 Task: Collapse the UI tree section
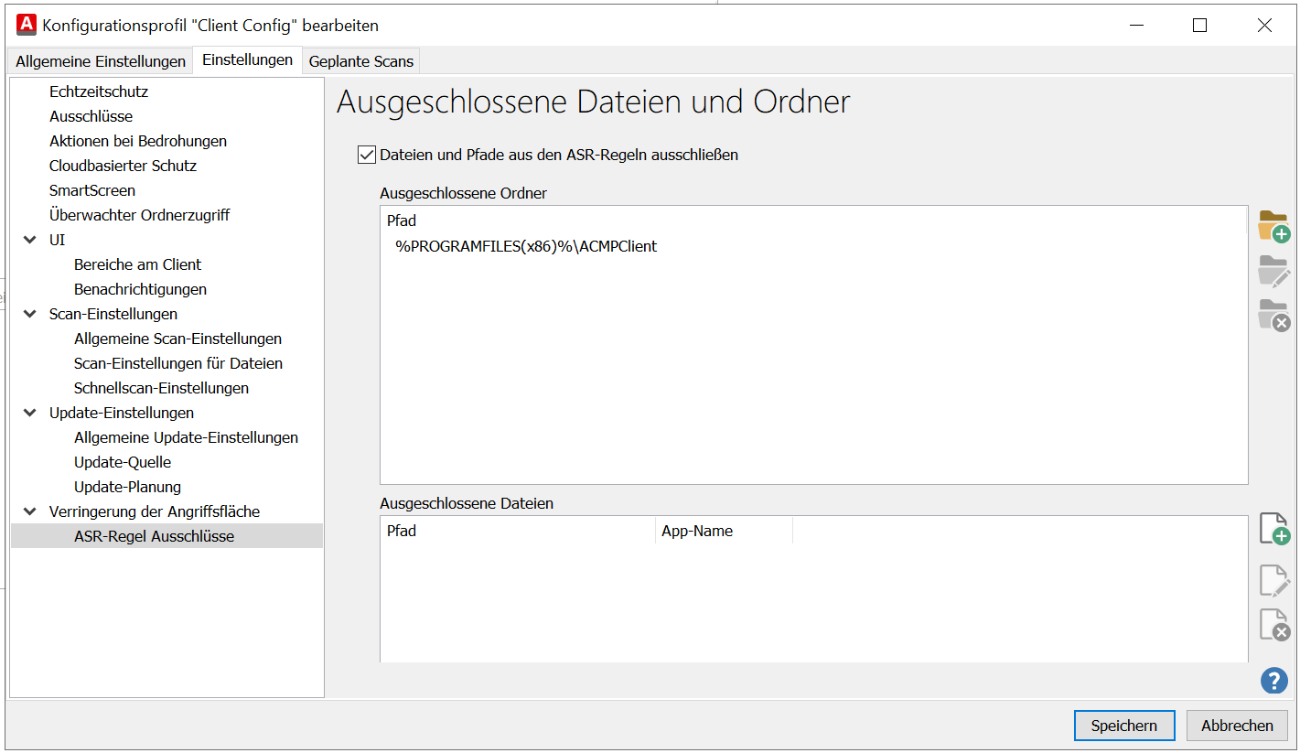(x=30, y=240)
